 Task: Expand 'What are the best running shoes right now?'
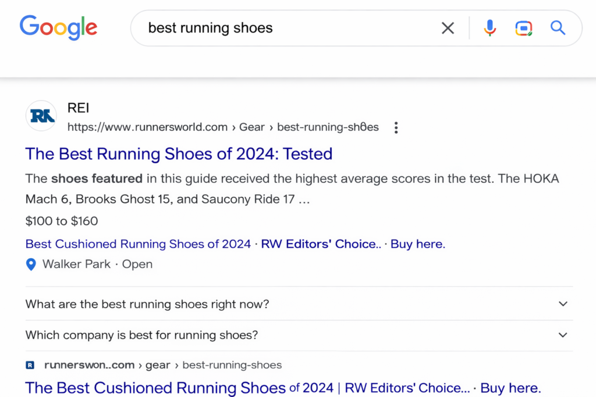299,304
